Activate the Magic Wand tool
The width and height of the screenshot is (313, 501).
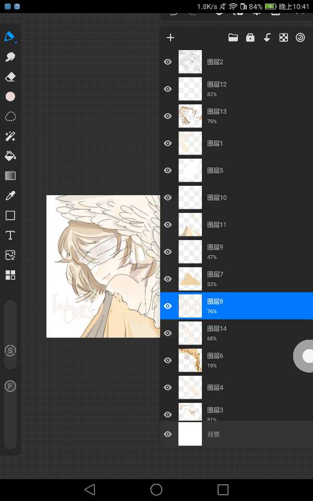point(10,136)
